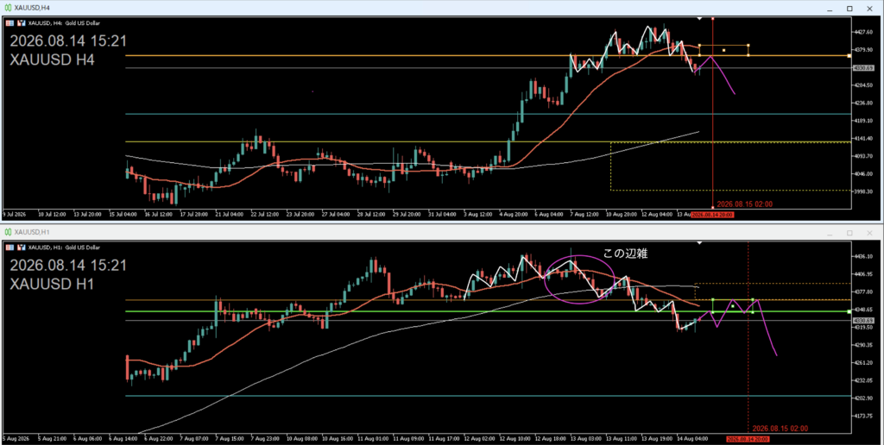Click the 4379.90 price scale label
Screen dimensions: 884x445
(x=863, y=49)
